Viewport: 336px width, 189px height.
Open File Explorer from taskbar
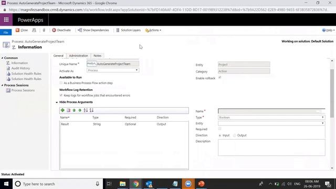point(122,184)
